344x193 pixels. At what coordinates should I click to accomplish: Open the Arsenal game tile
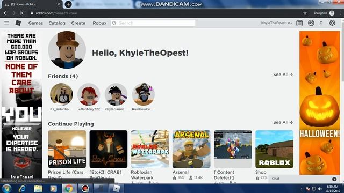191,149
